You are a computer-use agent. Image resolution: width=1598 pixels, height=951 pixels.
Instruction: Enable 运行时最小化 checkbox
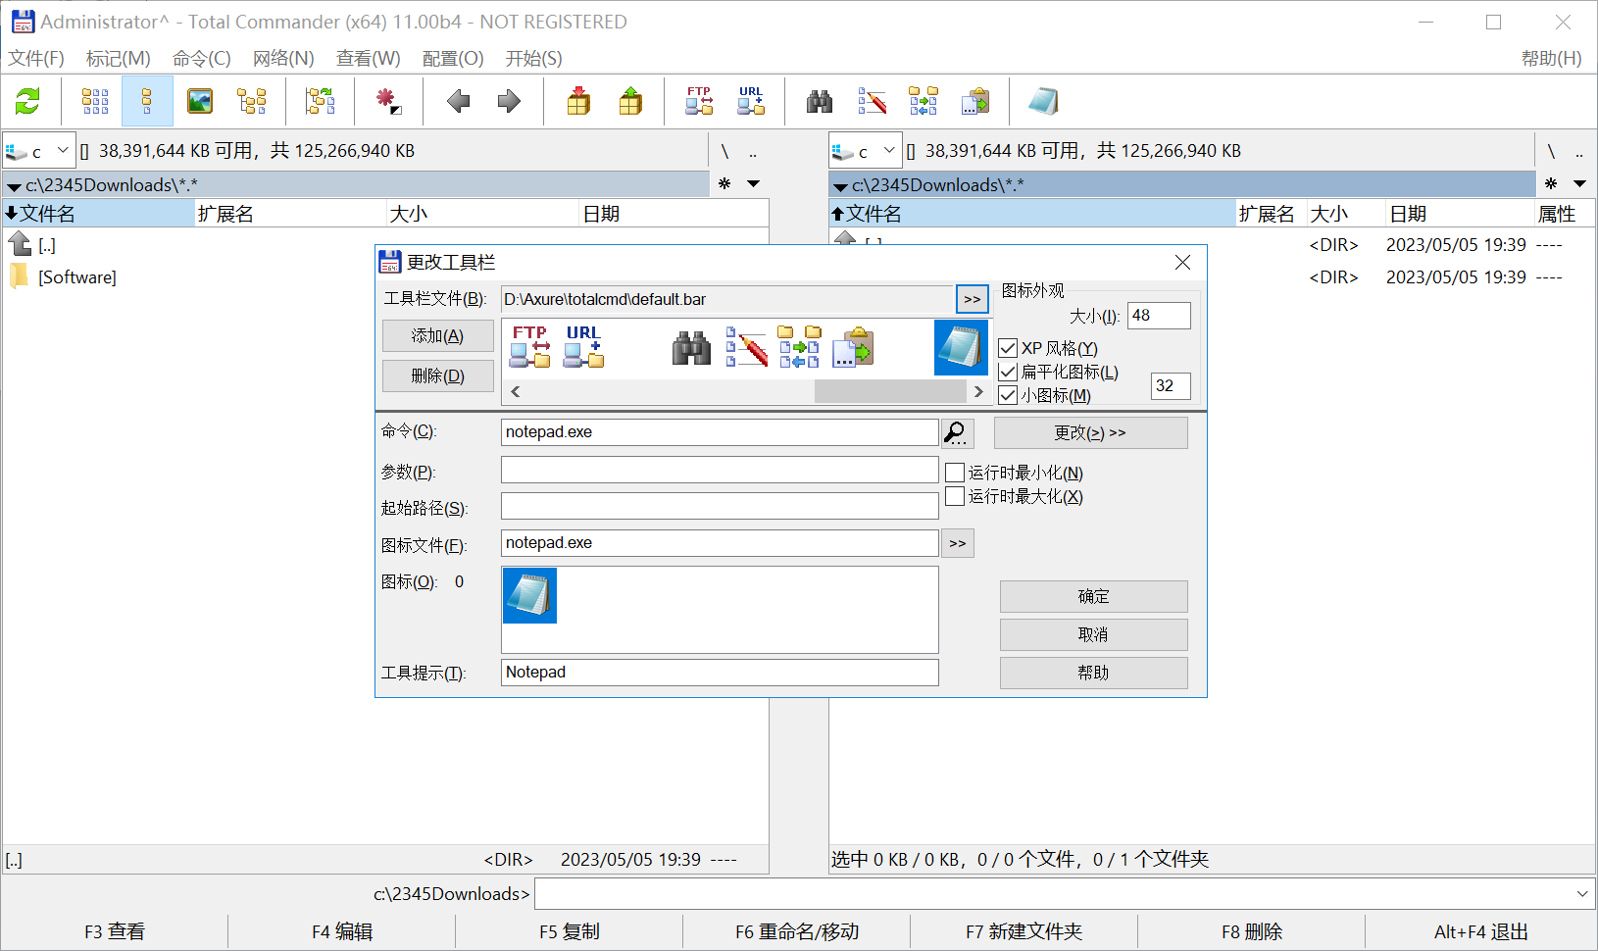(955, 473)
